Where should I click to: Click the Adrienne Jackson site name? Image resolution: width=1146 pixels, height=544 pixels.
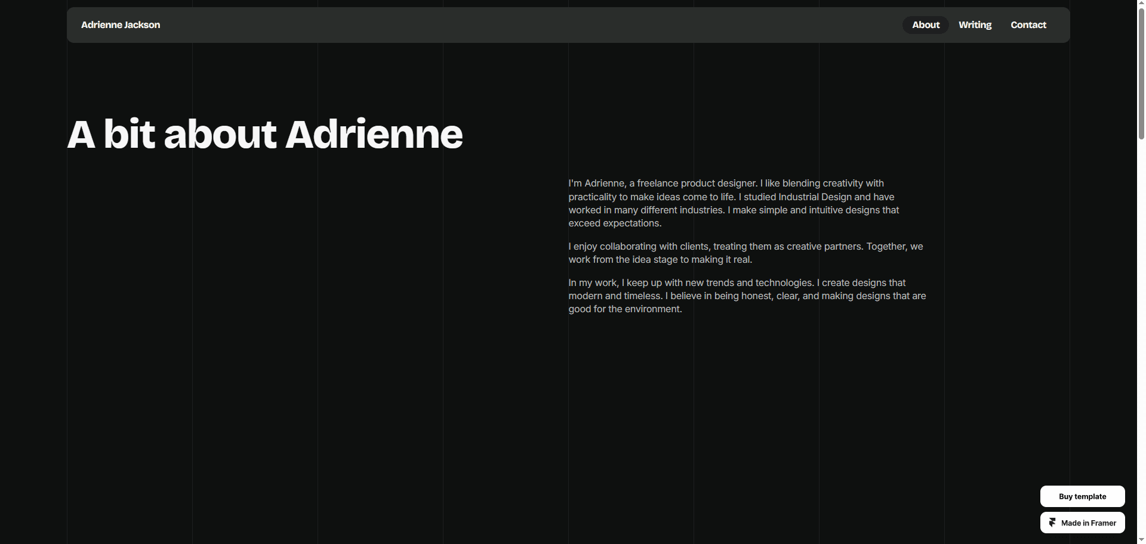coord(121,25)
